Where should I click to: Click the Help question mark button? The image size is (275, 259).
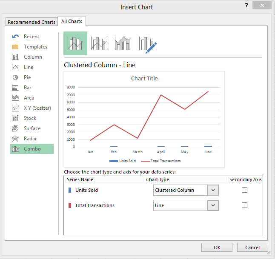(246, 5)
